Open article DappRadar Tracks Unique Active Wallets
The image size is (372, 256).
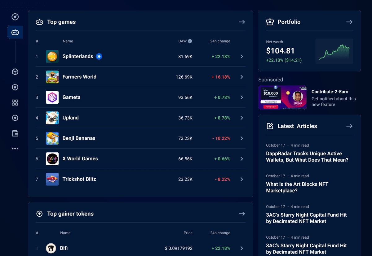[x=307, y=157]
